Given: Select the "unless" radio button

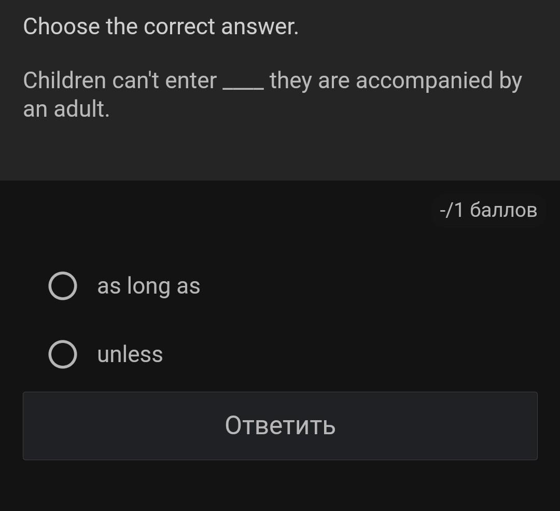Looking at the screenshot, I should tap(63, 354).
